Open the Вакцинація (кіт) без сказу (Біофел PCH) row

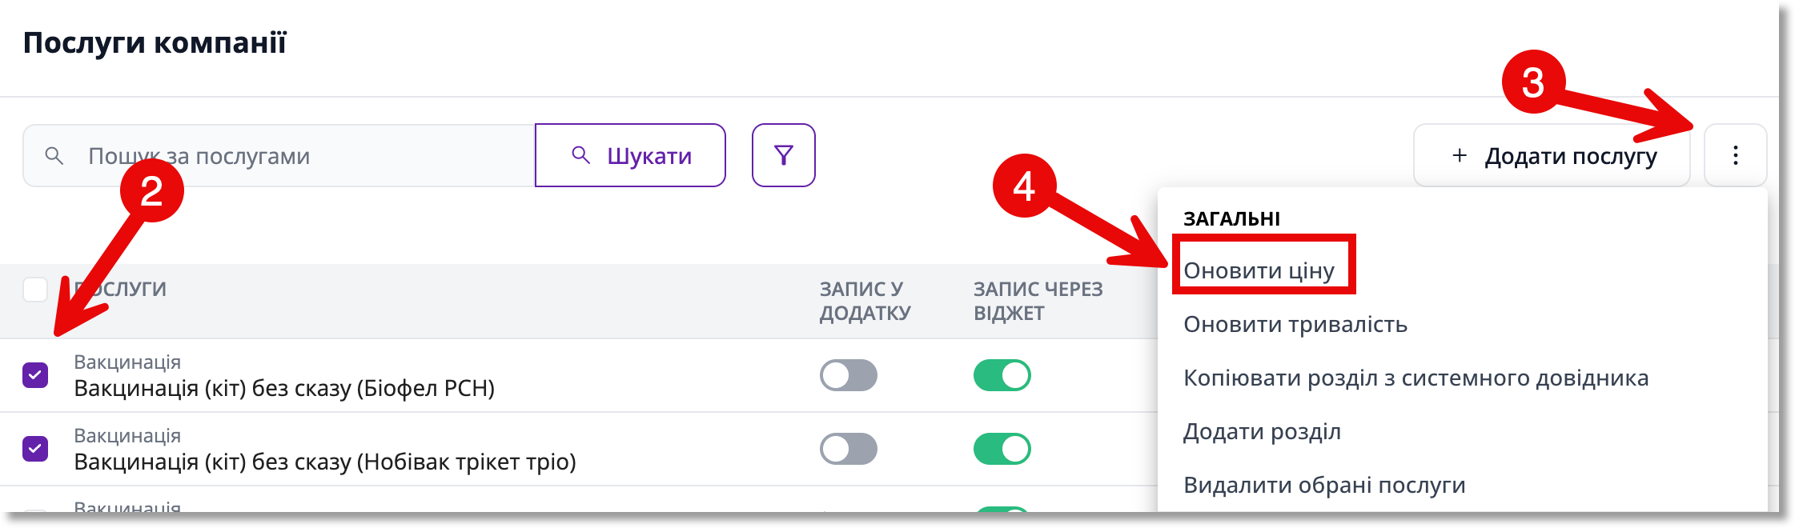(284, 389)
